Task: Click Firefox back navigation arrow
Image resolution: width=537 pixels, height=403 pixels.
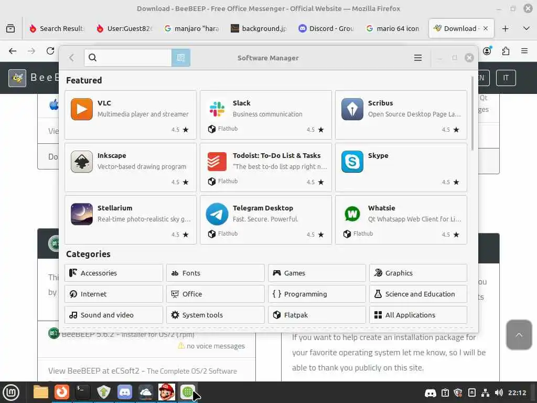Action: coord(13,51)
